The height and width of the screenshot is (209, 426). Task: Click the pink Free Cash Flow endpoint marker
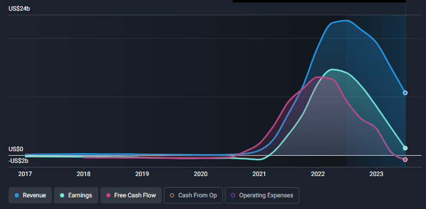pyautogui.click(x=405, y=160)
